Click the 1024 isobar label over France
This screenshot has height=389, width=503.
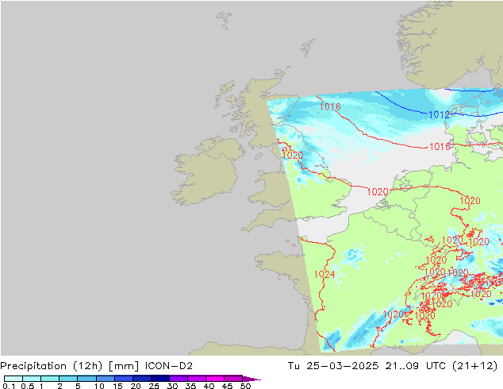coord(324,275)
